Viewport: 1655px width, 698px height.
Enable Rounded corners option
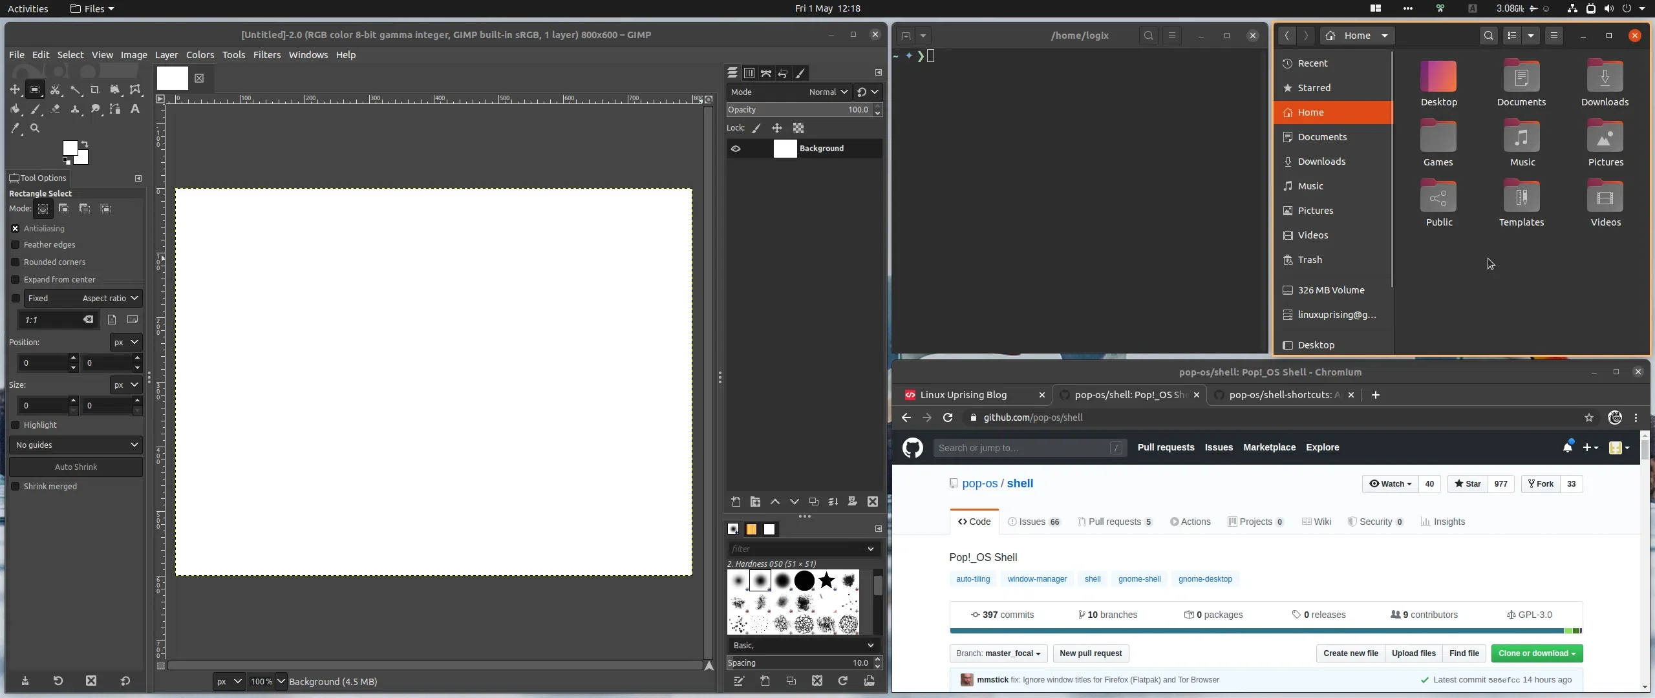click(x=16, y=262)
